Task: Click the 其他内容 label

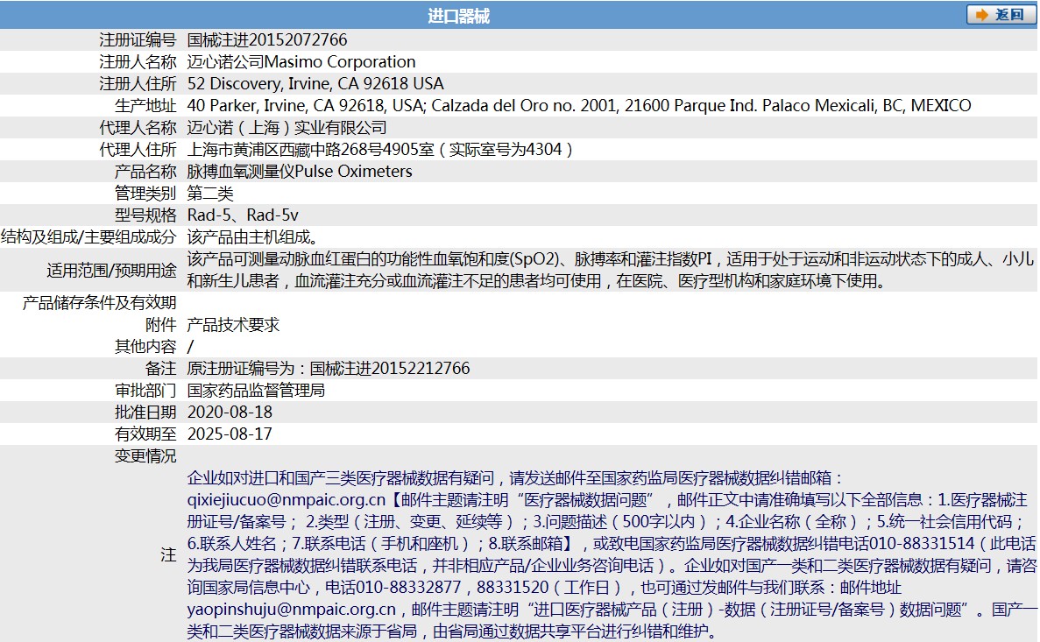Action: coord(146,346)
